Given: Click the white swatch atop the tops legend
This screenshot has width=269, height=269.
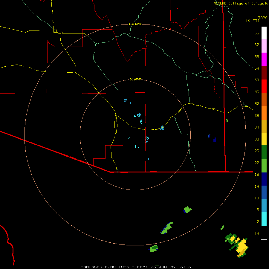Looking at the screenshot, I should [264, 33].
